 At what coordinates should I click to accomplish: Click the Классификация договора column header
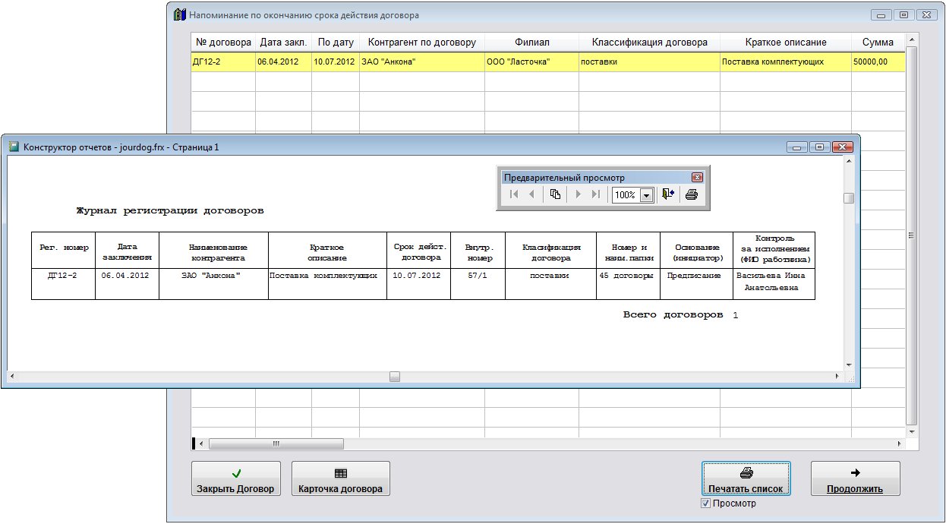pos(649,43)
